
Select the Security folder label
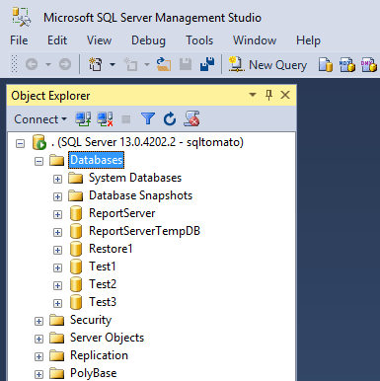(91, 320)
